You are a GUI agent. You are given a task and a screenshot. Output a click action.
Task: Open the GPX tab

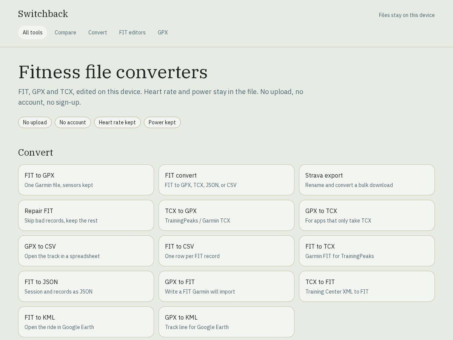tap(163, 32)
